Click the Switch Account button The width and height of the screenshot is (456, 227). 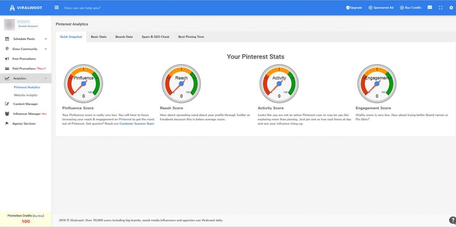[28, 26]
